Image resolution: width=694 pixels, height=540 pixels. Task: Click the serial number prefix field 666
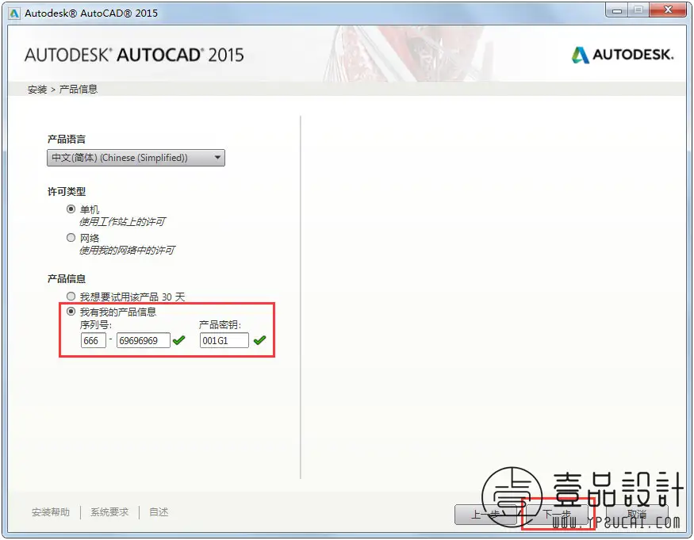[x=94, y=340]
